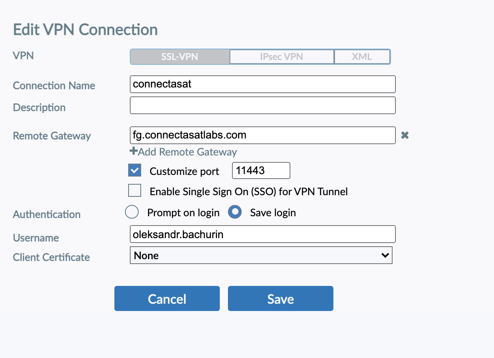494x358 pixels.
Task: Enable Single Sign On (SSO) checkbox
Action: click(135, 191)
